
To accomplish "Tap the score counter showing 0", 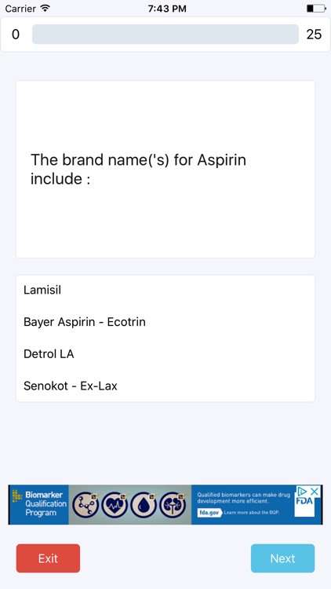I will point(16,35).
